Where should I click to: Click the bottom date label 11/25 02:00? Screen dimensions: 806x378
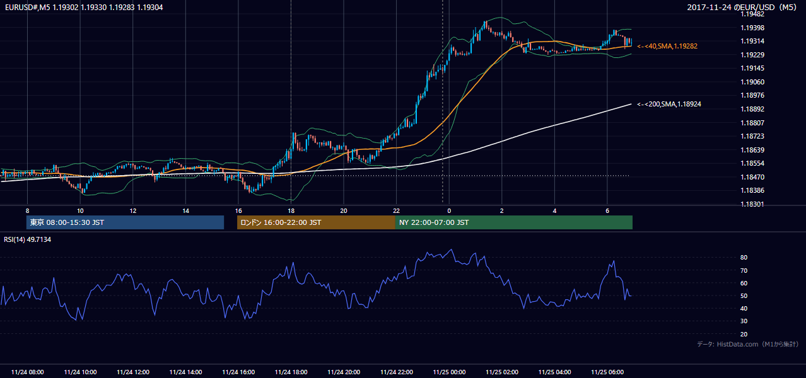click(x=502, y=372)
